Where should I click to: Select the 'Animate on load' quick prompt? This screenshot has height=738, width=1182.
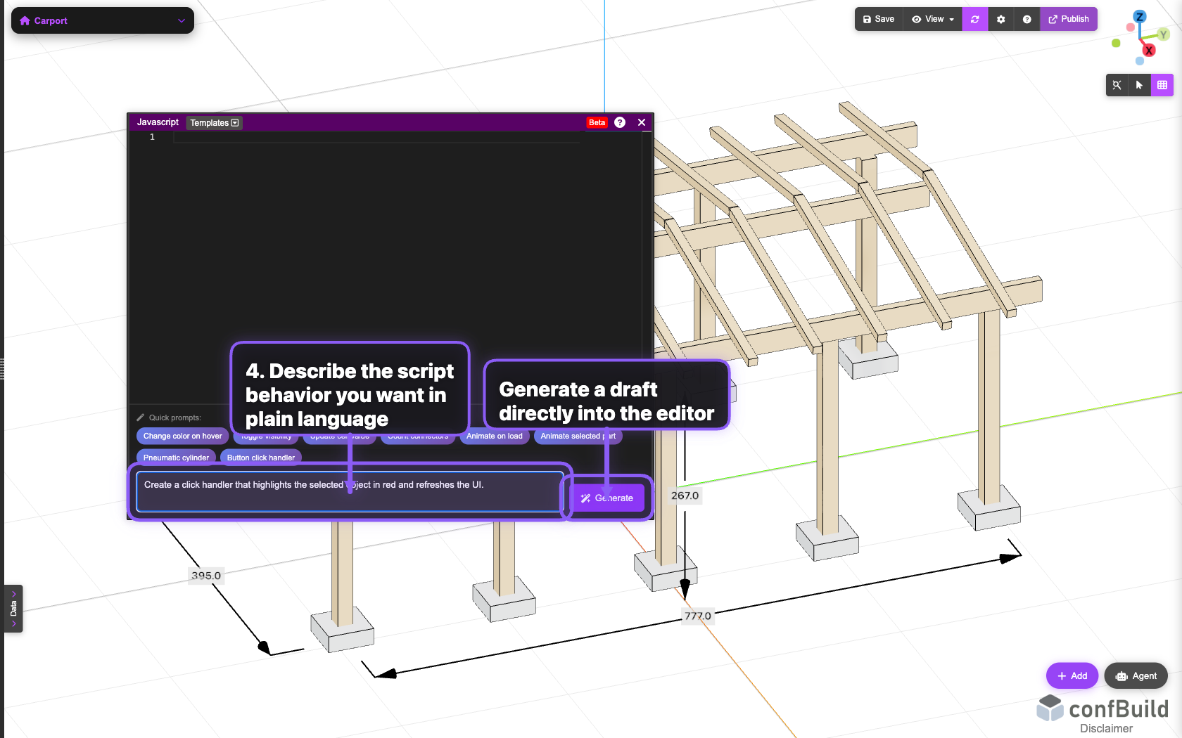[x=494, y=436]
